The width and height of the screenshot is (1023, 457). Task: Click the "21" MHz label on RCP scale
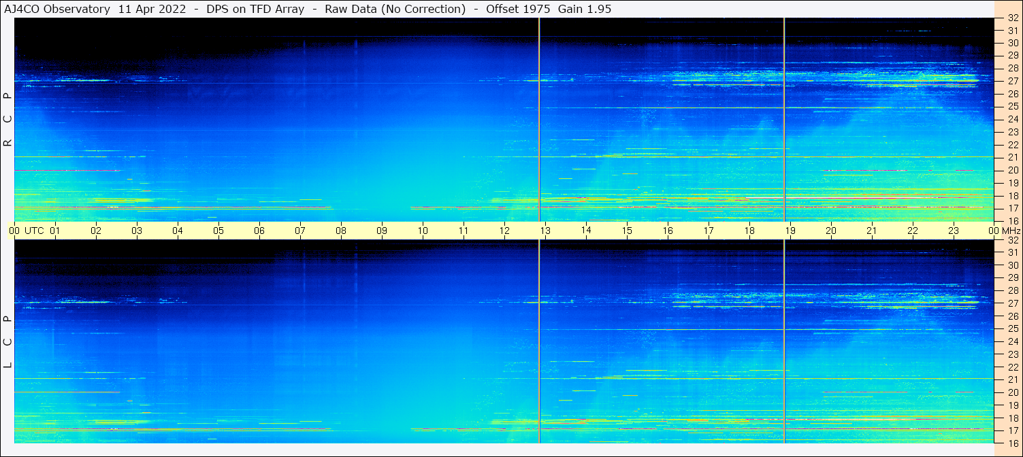point(1013,158)
